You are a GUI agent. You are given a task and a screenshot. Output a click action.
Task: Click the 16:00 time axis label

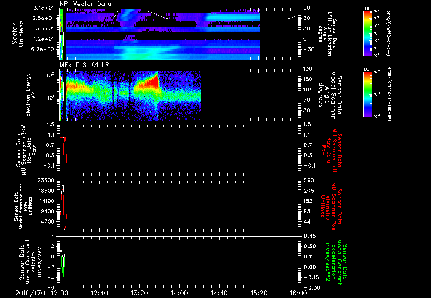(x=298, y=293)
